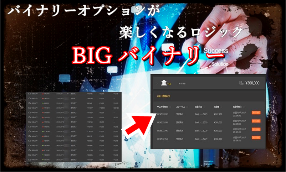Click the chevron left of the bank icon

pyautogui.click(x=156, y=84)
